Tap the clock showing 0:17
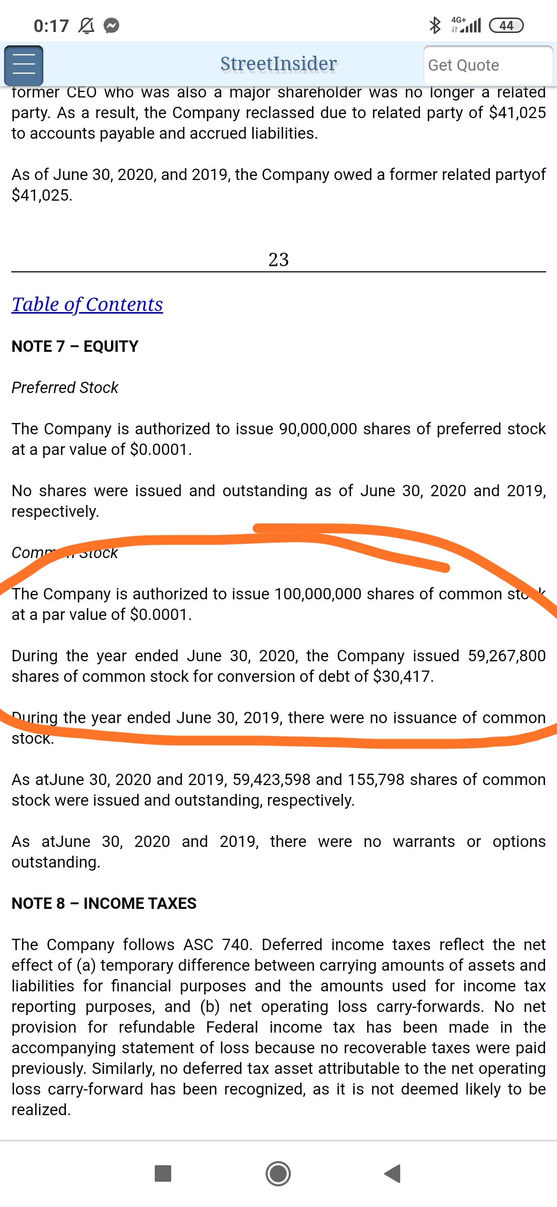Screen dimensions: 557x1207 click(51, 26)
